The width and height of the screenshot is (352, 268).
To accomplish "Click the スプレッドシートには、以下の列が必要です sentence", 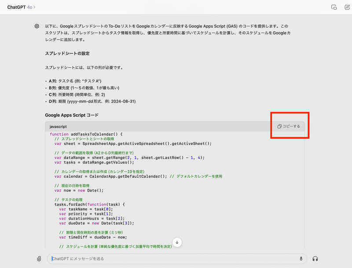I will tap(84, 68).
